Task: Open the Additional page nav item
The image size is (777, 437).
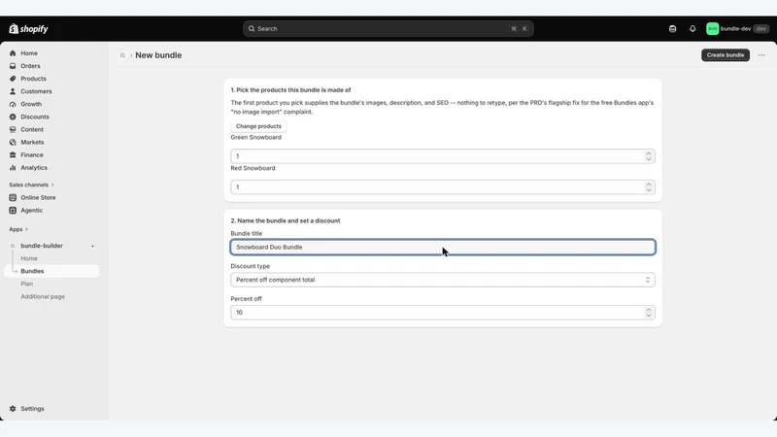Action: click(43, 297)
